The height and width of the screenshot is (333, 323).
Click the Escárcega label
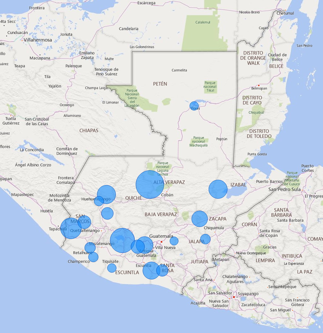click(146, 3)
